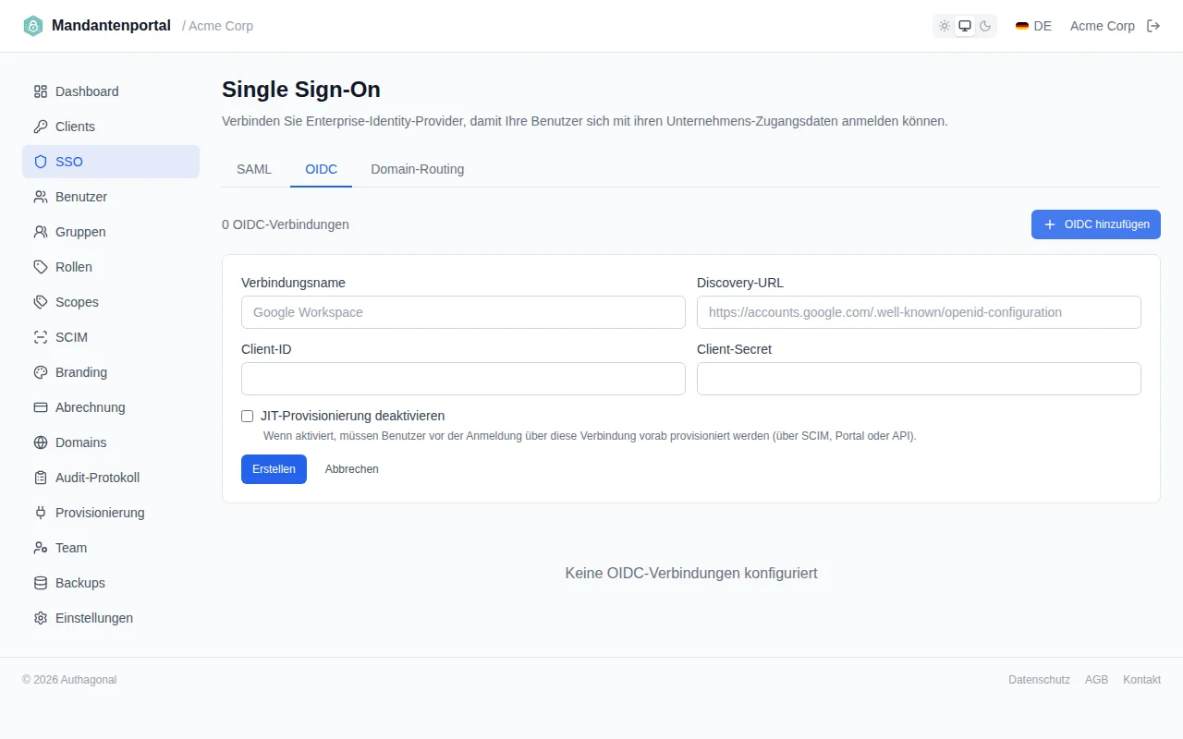Viewport: 1183px width, 739px height.
Task: Open the Branding sidebar entry
Action: coord(111,372)
